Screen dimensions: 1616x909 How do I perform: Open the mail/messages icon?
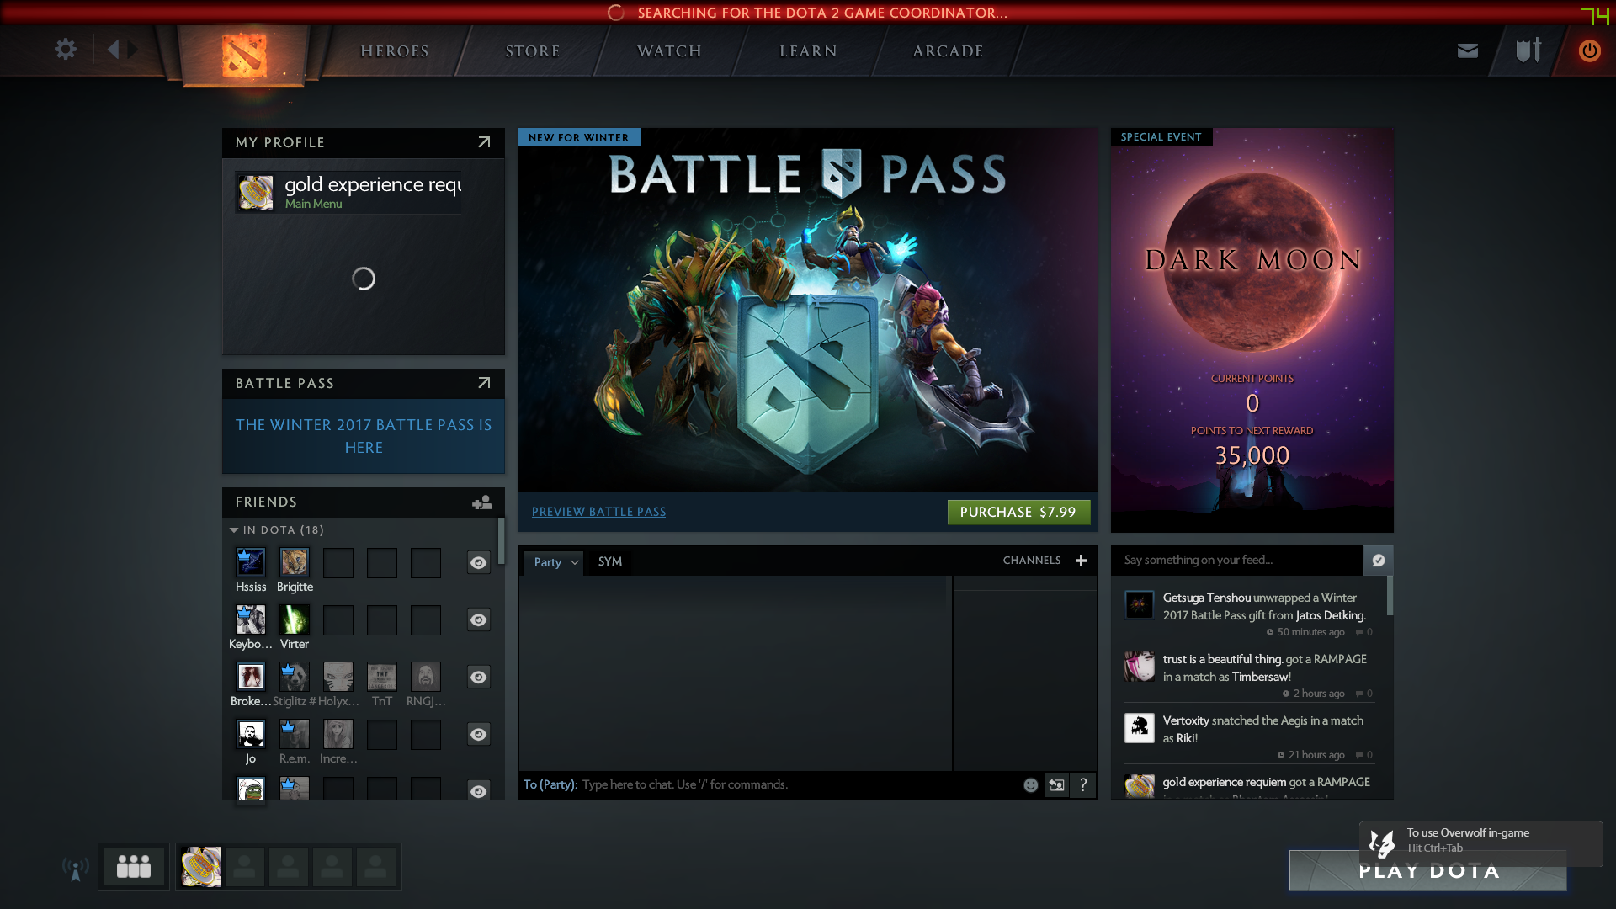point(1466,50)
